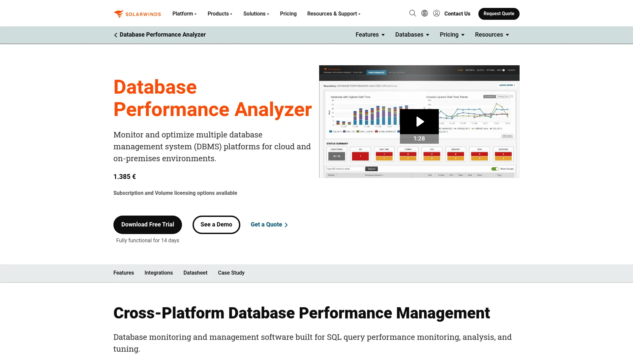Open the Databases submenu dropdown

(412, 35)
